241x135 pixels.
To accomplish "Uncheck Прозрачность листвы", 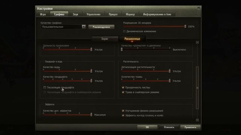I will click(x=123, y=87).
